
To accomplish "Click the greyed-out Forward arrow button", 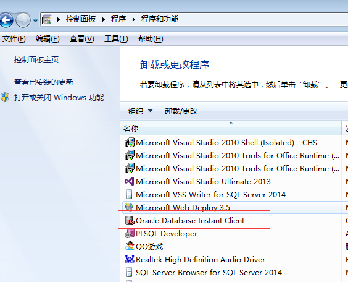I will pos(23,20).
